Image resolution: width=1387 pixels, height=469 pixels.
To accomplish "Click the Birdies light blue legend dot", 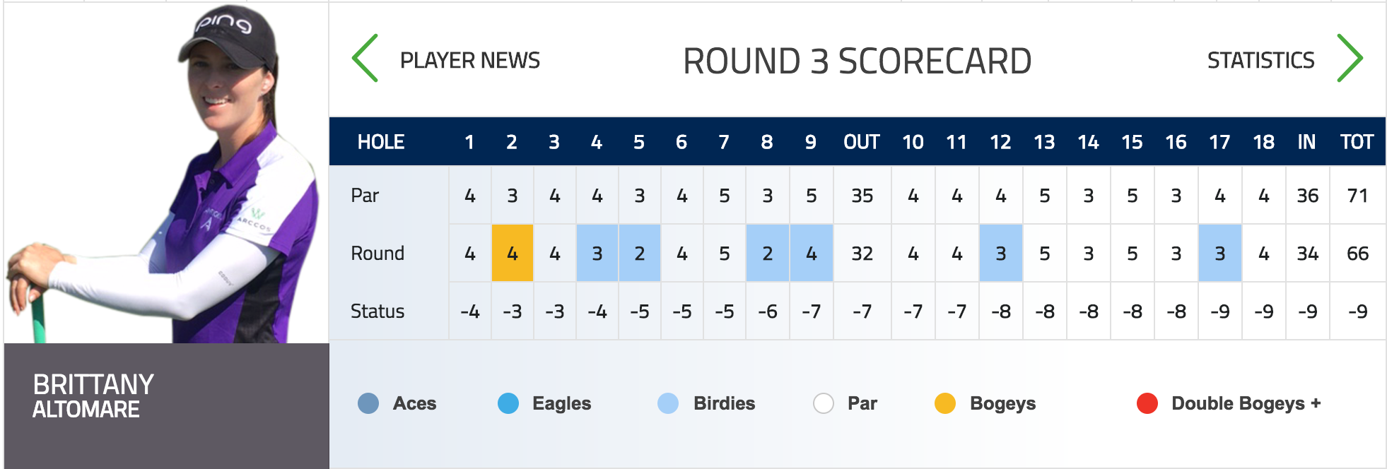I will [x=668, y=403].
